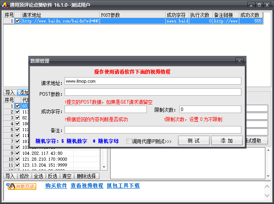Click the app icon in title bar

point(5,5)
